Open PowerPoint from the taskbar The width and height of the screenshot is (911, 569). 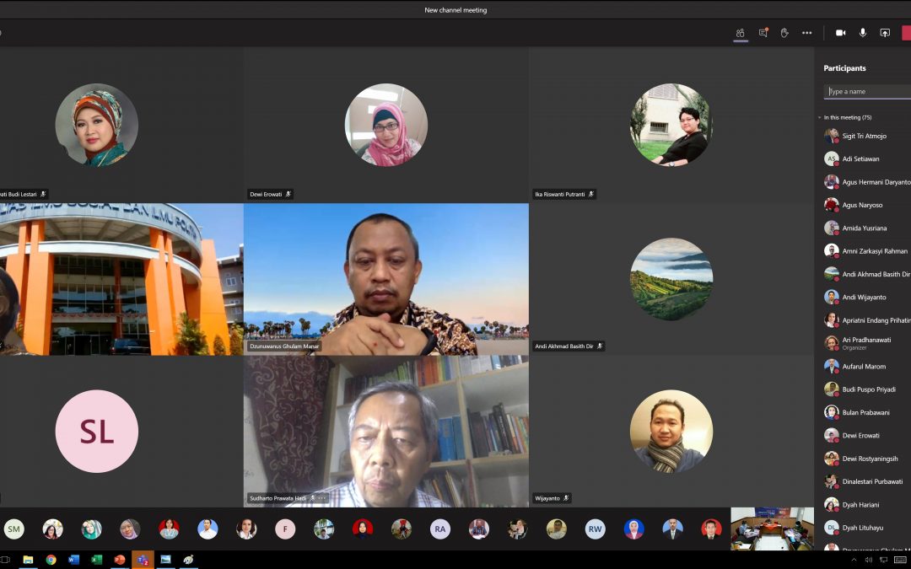pos(119,560)
